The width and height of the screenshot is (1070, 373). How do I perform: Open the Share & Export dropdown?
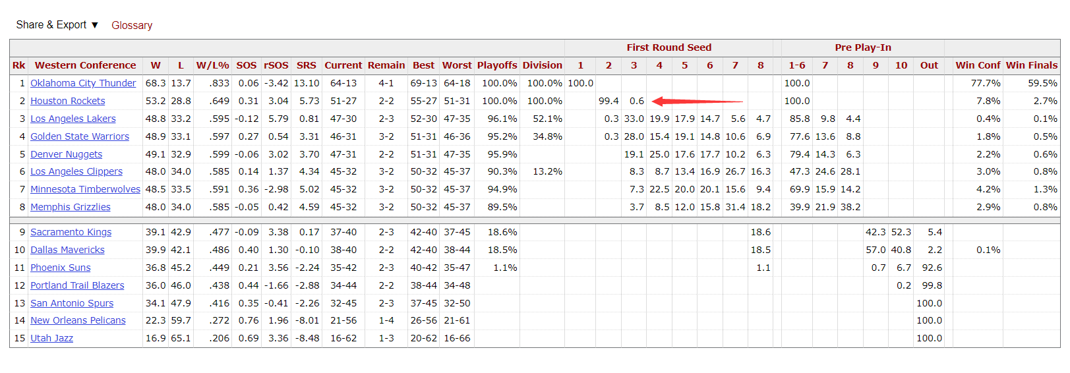tap(57, 25)
